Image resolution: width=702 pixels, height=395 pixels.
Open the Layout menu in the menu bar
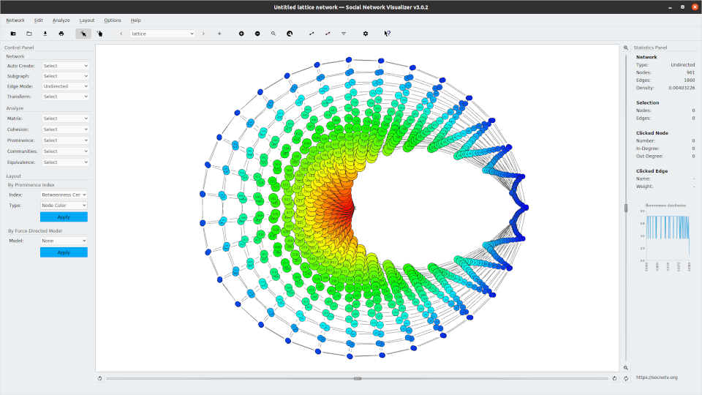click(x=87, y=20)
